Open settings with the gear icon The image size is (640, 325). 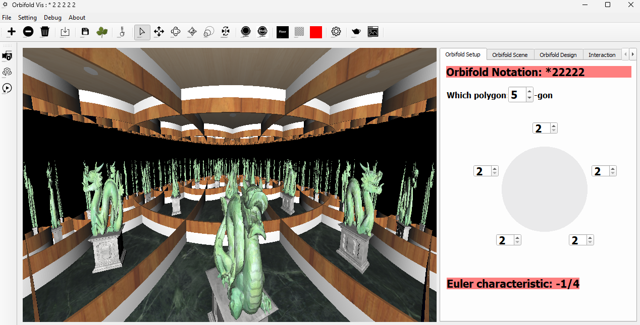click(336, 32)
